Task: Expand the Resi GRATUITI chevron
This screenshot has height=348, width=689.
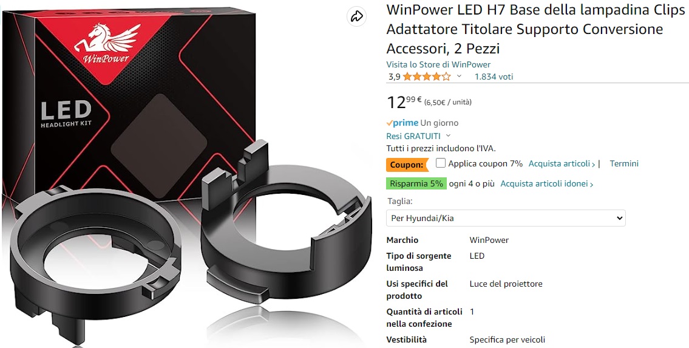Action: tap(448, 136)
